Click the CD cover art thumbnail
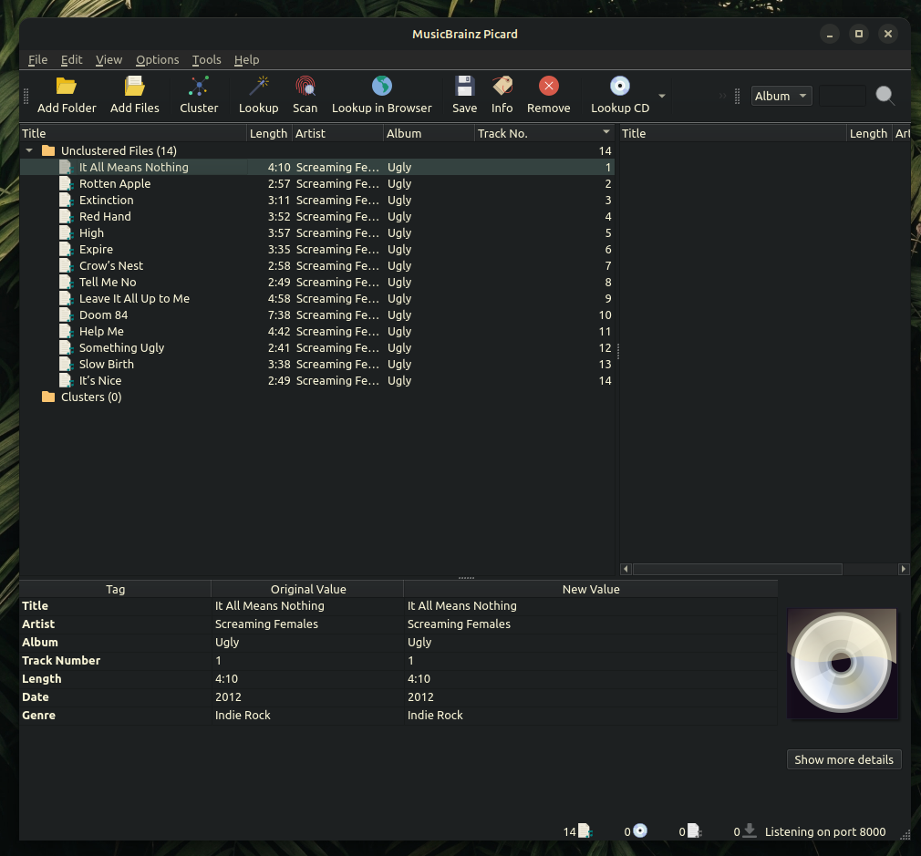 842,663
